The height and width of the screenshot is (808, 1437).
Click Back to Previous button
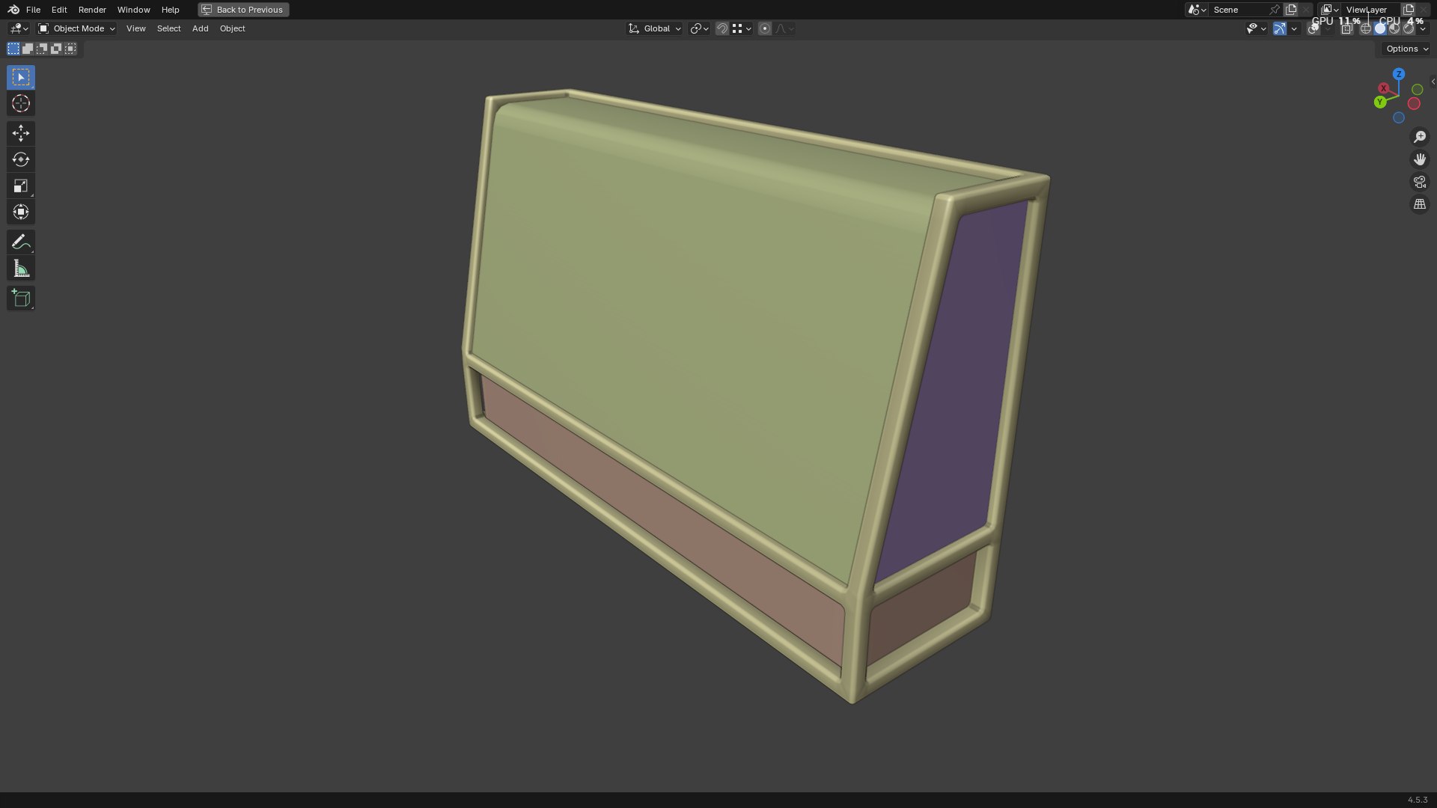click(x=243, y=10)
